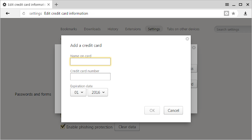Open downloads via the download arrow icon
The width and height of the screenshot is (252, 140).
click(x=245, y=13)
